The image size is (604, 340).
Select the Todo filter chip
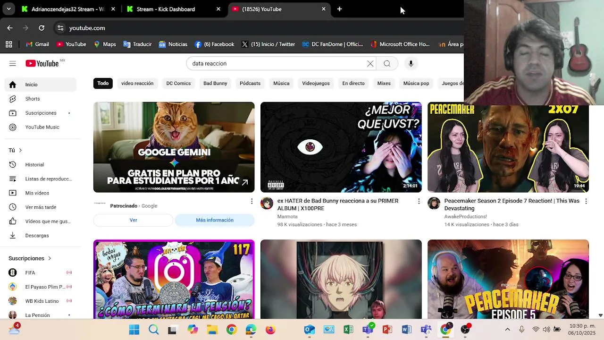pyautogui.click(x=103, y=83)
